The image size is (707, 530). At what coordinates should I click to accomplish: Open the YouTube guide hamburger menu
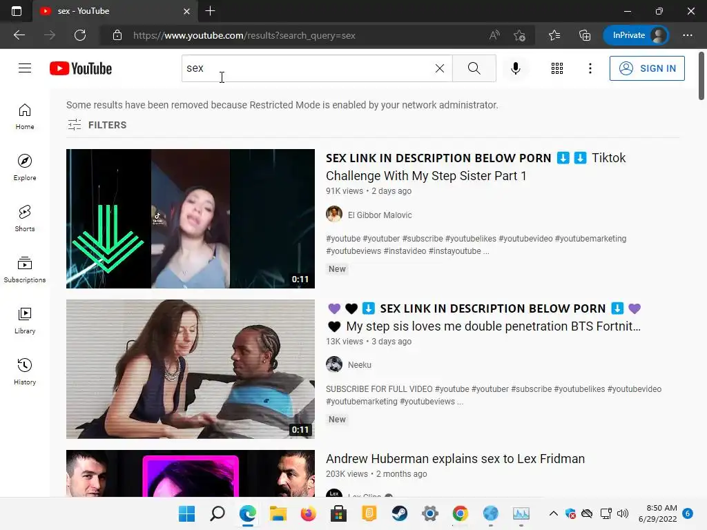25,68
